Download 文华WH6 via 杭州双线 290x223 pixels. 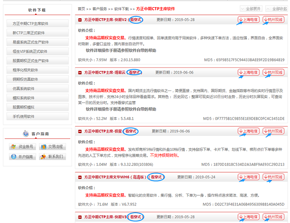[273, 177]
